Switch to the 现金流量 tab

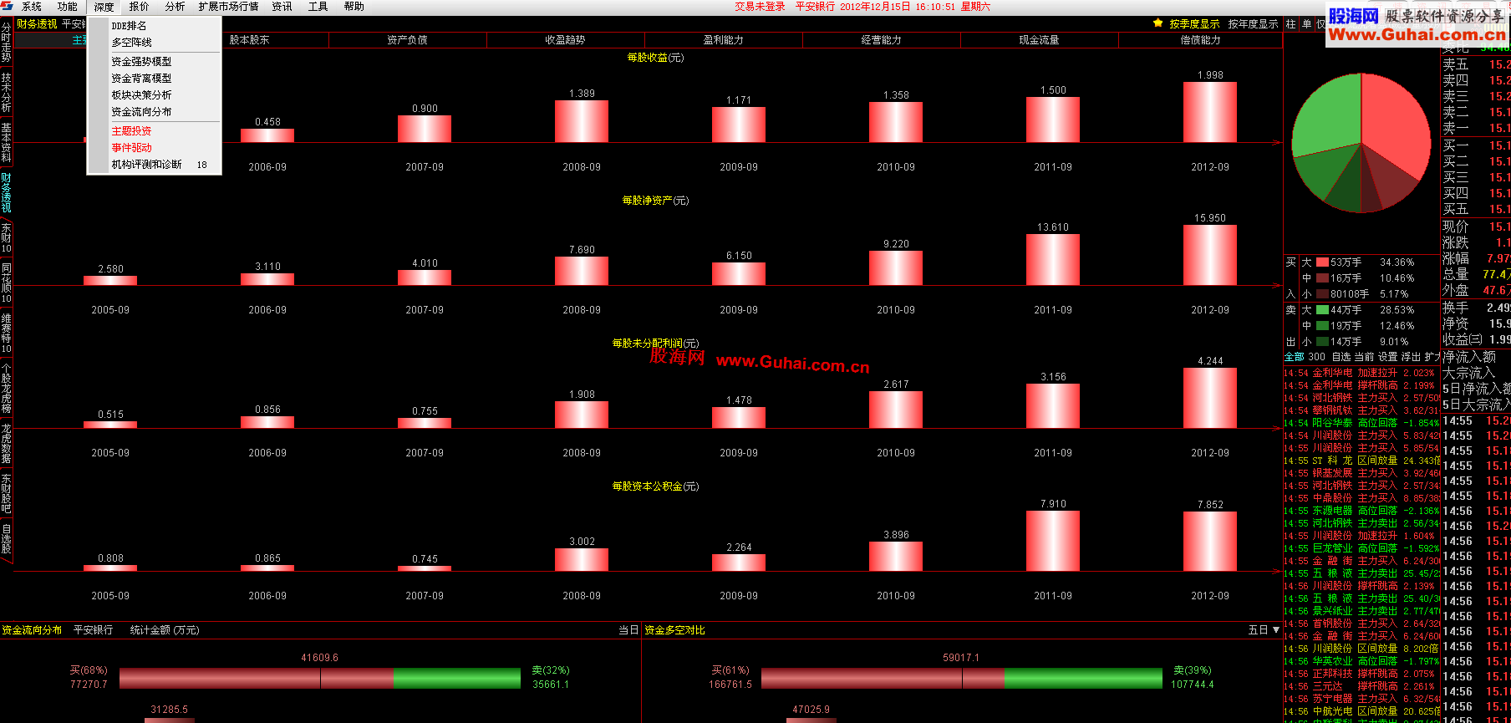[x=1039, y=40]
